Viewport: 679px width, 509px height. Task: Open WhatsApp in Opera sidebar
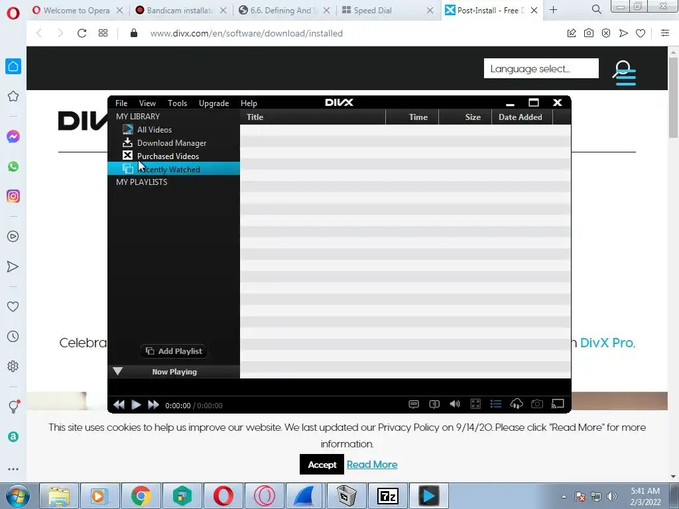13,166
